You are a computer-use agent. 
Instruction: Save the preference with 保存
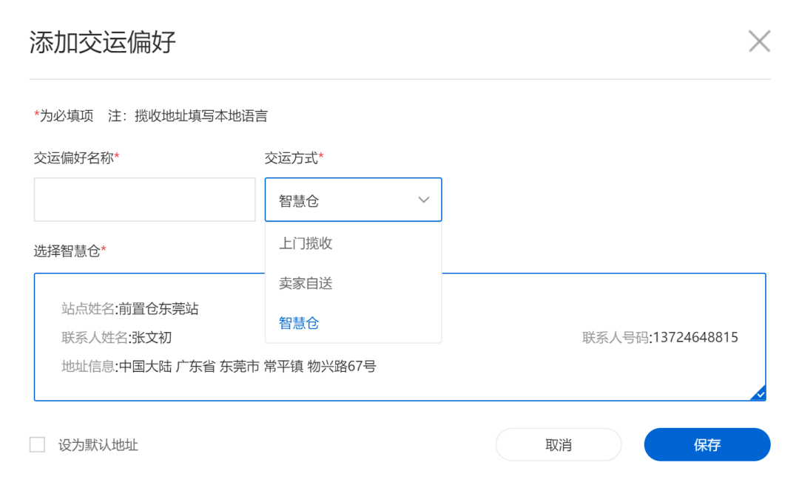coord(707,444)
